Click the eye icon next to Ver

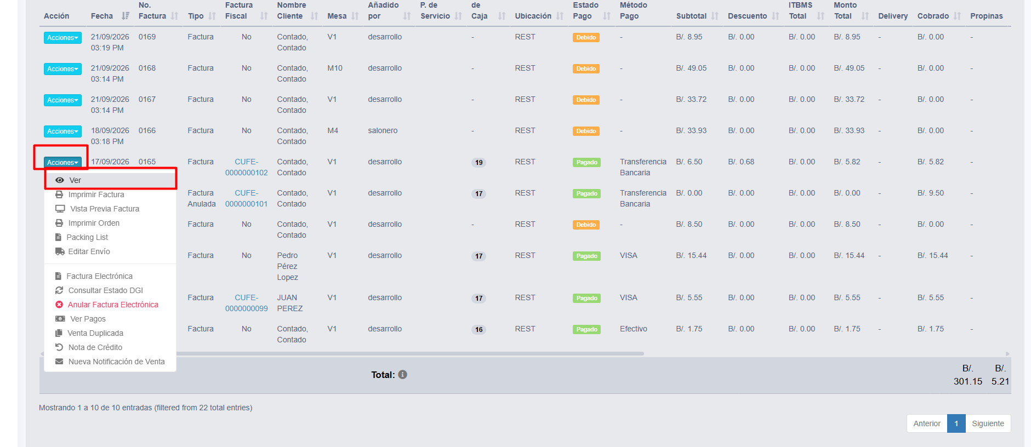point(60,180)
